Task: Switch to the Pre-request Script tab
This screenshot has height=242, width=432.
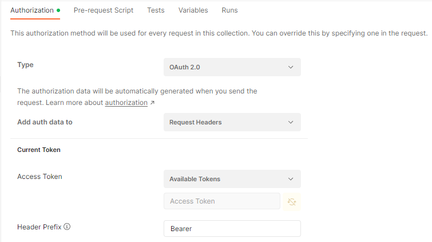Action: [104, 10]
